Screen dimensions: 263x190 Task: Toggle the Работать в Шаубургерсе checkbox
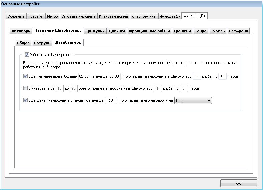coord(27,54)
